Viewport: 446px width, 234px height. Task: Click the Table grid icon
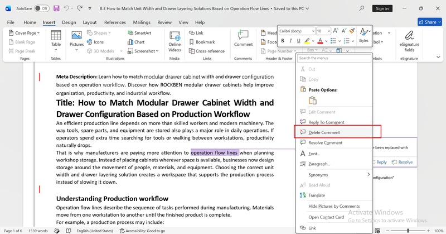point(56,35)
